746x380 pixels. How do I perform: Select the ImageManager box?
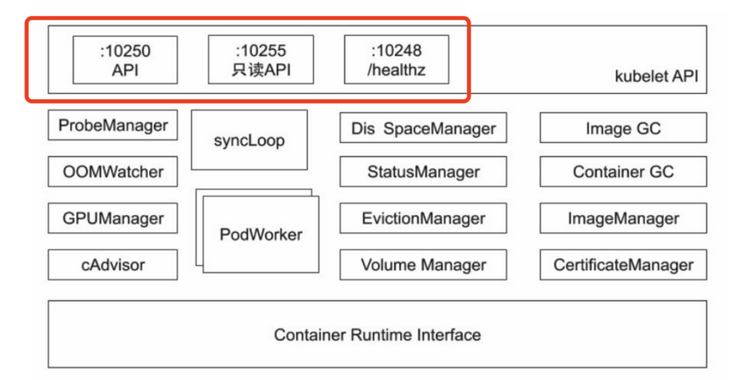coord(622,219)
